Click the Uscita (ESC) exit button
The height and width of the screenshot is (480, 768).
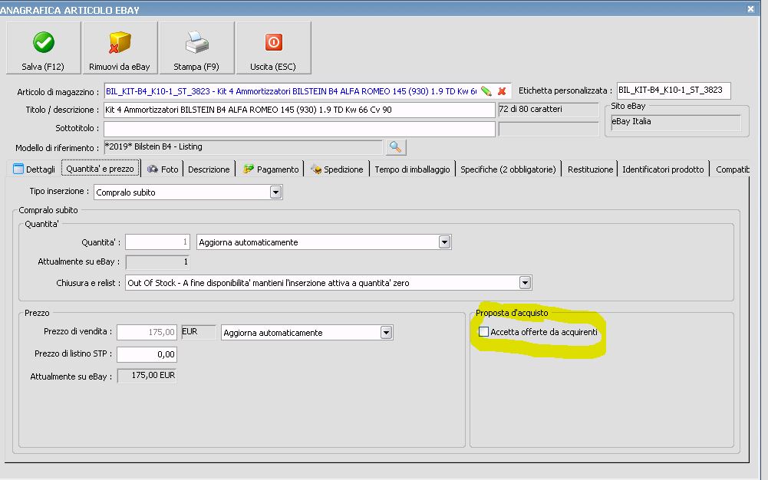coord(273,48)
